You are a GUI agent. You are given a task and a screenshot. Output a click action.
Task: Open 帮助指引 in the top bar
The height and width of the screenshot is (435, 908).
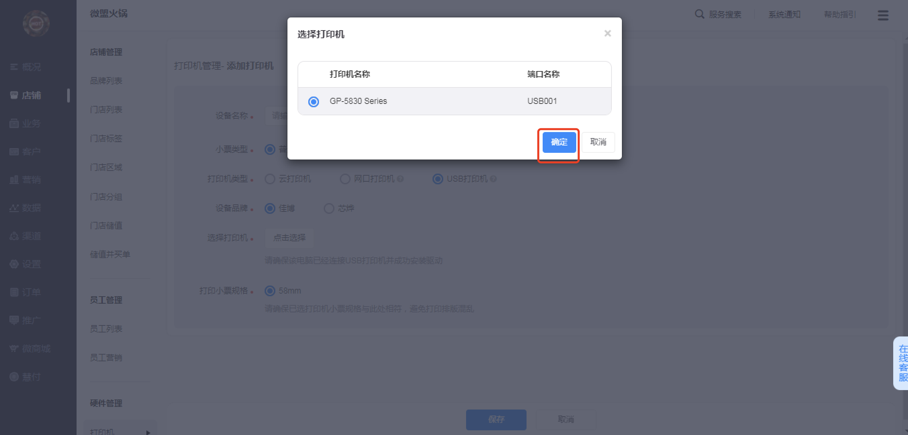click(839, 14)
